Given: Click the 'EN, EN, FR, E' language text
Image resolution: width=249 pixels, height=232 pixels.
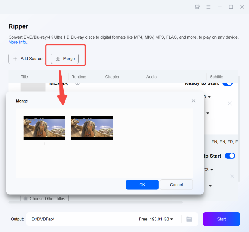Looking at the screenshot, I should [x=225, y=142].
